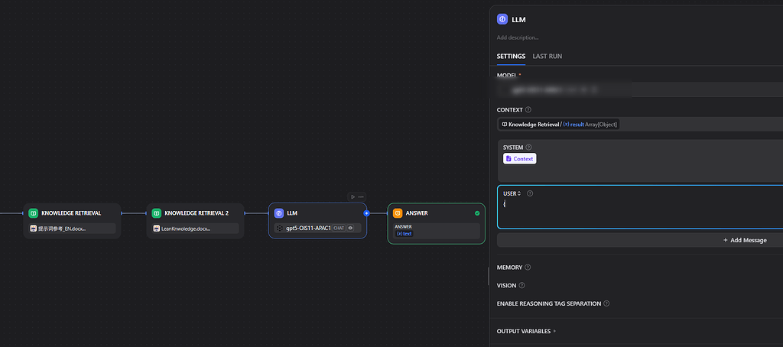Viewport: 783px width, 347px height.
Task: Click the help icon next to MEMORY
Action: (528, 268)
